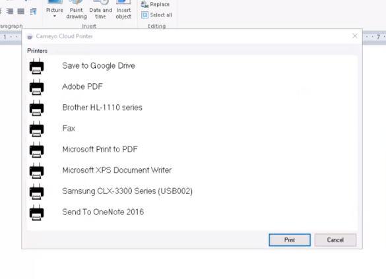Click the Brother HL-1110 series printer icon

coord(37,108)
